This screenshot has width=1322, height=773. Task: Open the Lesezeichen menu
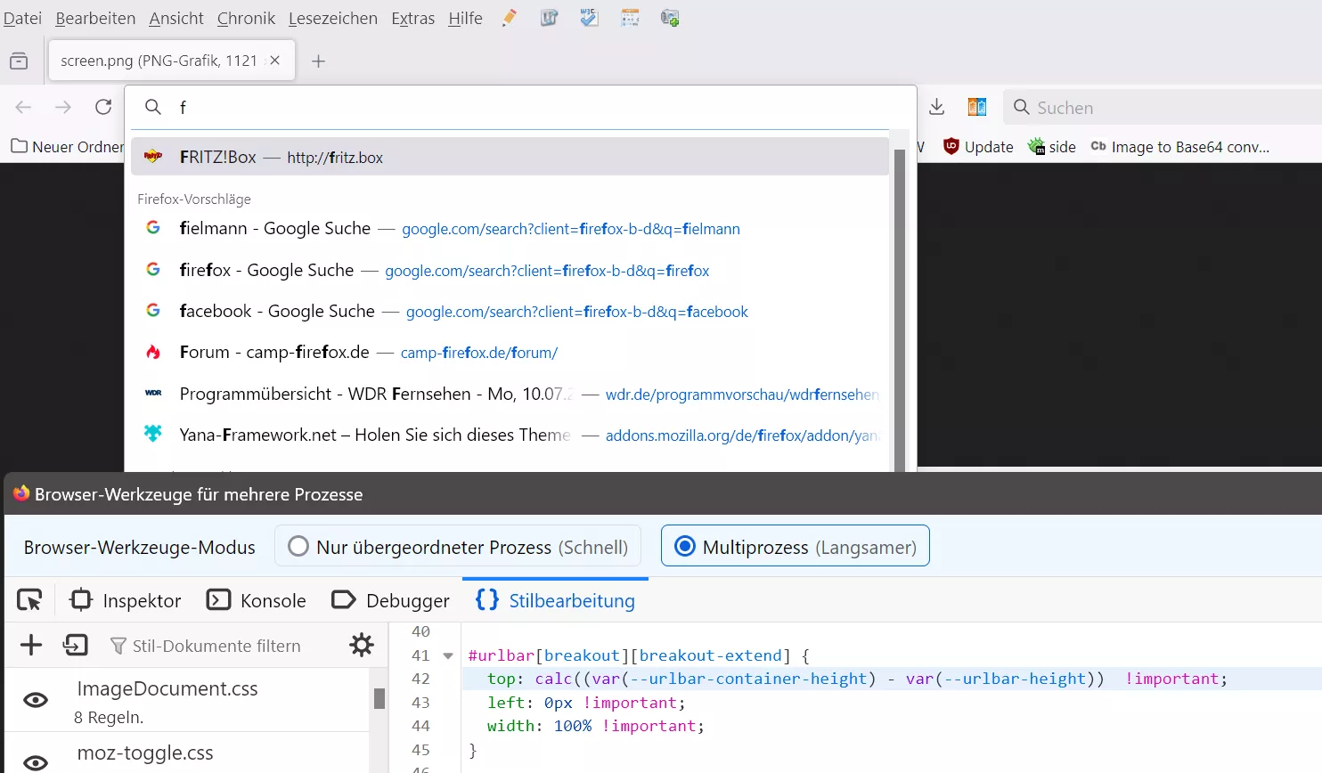click(332, 18)
